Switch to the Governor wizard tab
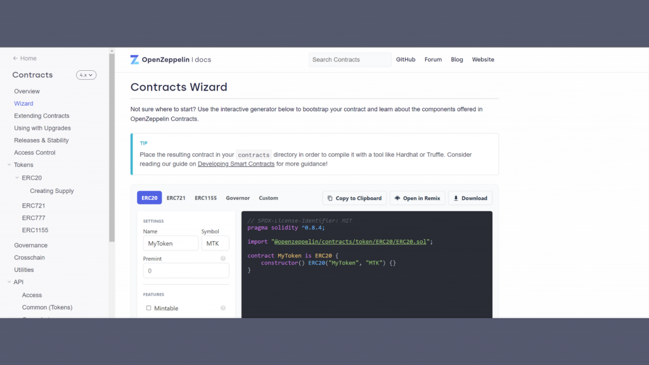The width and height of the screenshot is (649, 365). pyautogui.click(x=238, y=198)
